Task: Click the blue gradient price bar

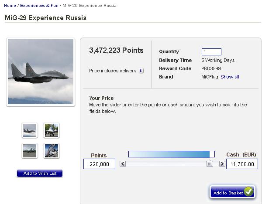Action: (x=169, y=154)
